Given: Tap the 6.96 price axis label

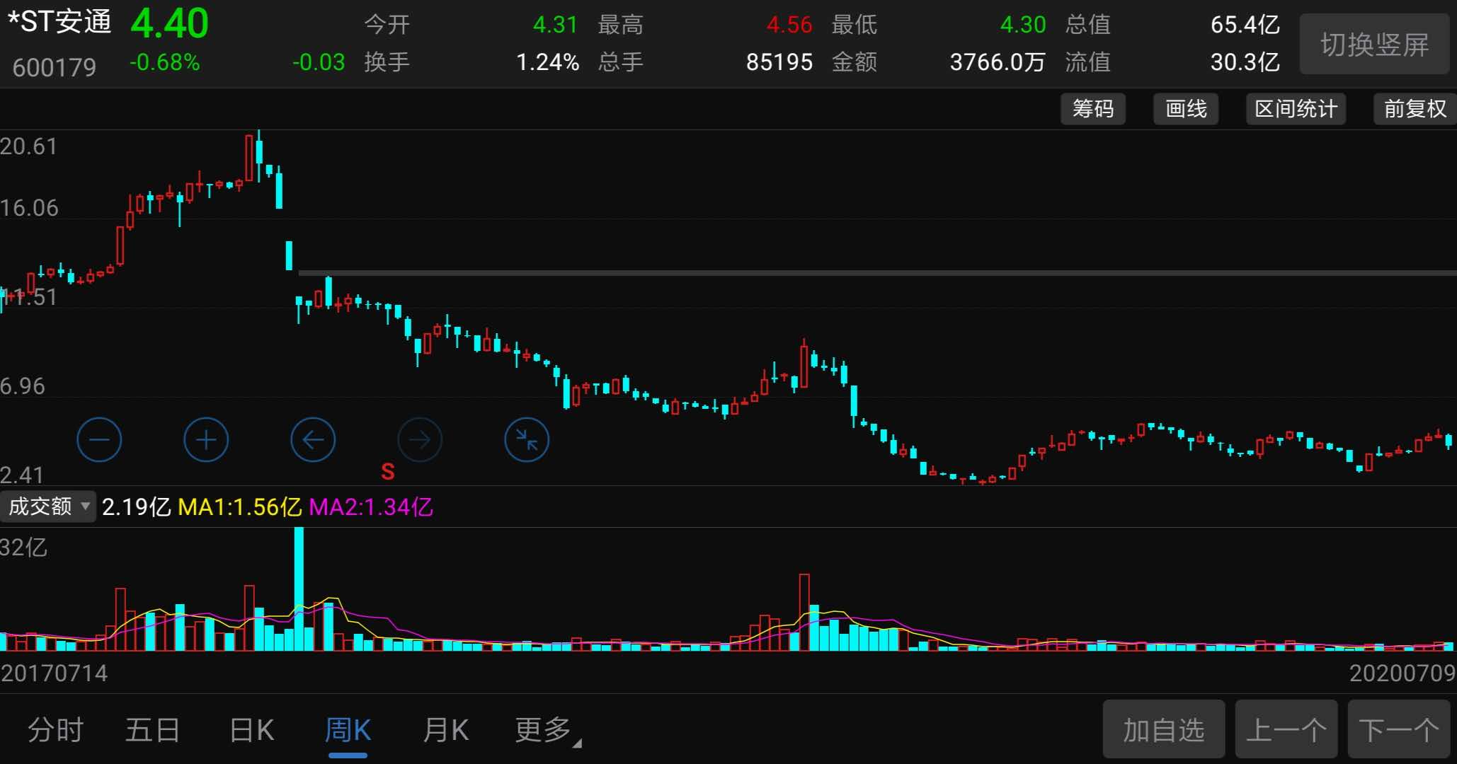Looking at the screenshot, I should [x=23, y=386].
